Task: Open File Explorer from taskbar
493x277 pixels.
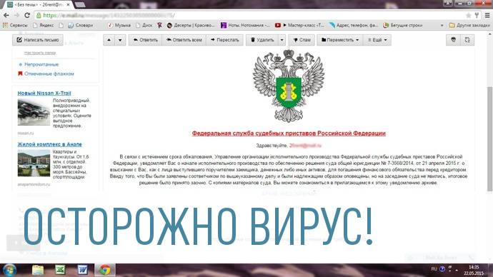Action: 38,270
